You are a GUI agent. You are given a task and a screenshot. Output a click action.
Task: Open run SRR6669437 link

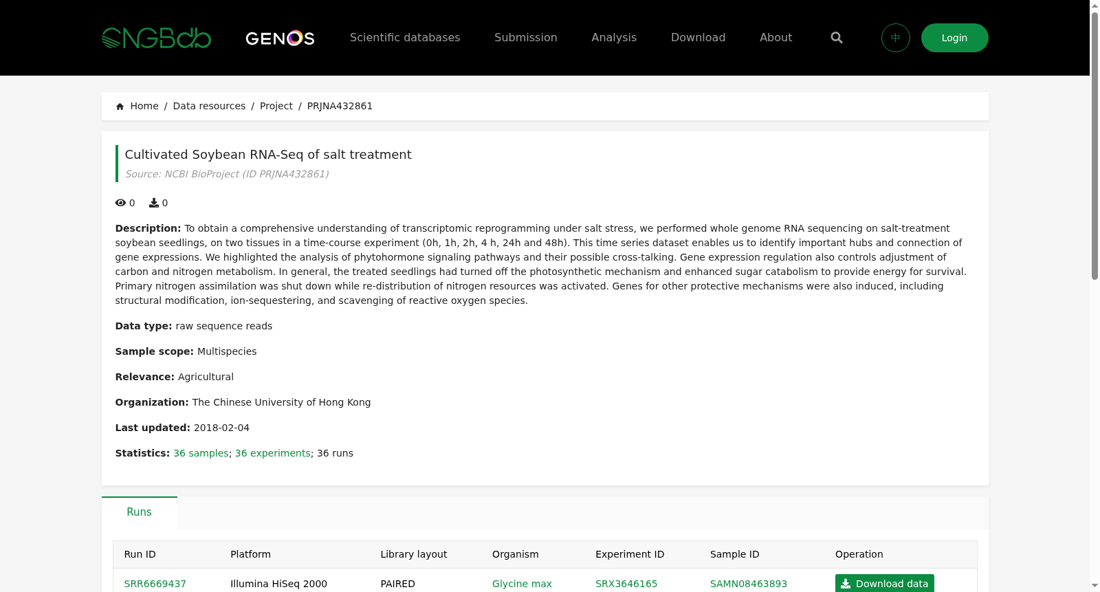point(155,584)
